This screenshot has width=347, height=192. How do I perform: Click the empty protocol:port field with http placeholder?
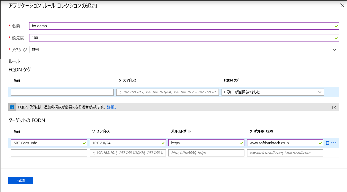(206, 153)
